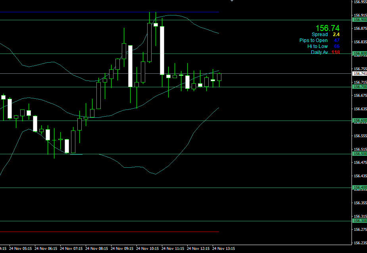
Task: Click the 156.800 green price level tag
Action: point(360,53)
